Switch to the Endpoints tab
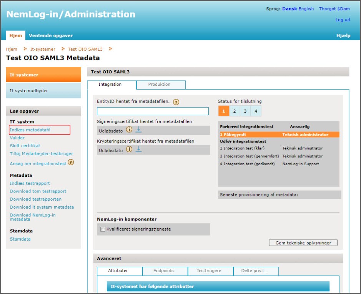Viewport: 361px width, 294px height. 165,271
